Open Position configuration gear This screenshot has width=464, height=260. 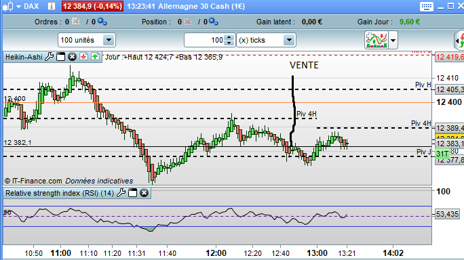click(214, 21)
